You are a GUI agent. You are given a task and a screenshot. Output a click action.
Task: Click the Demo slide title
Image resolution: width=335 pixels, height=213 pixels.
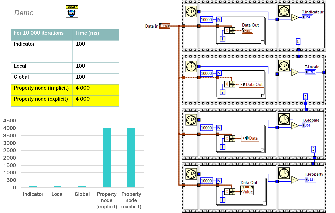tap(24, 13)
